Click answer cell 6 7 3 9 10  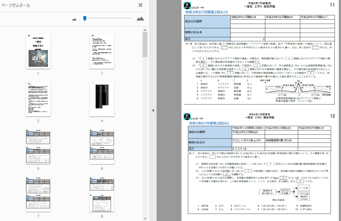click(x=248, y=149)
